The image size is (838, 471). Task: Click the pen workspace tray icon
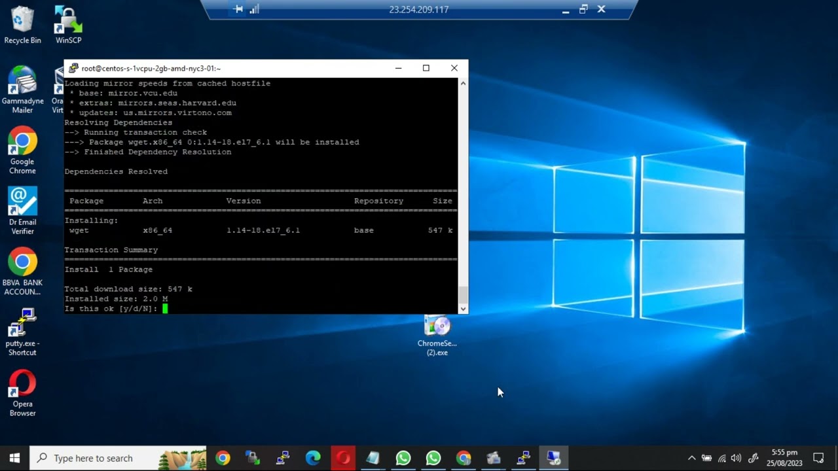coord(753,458)
